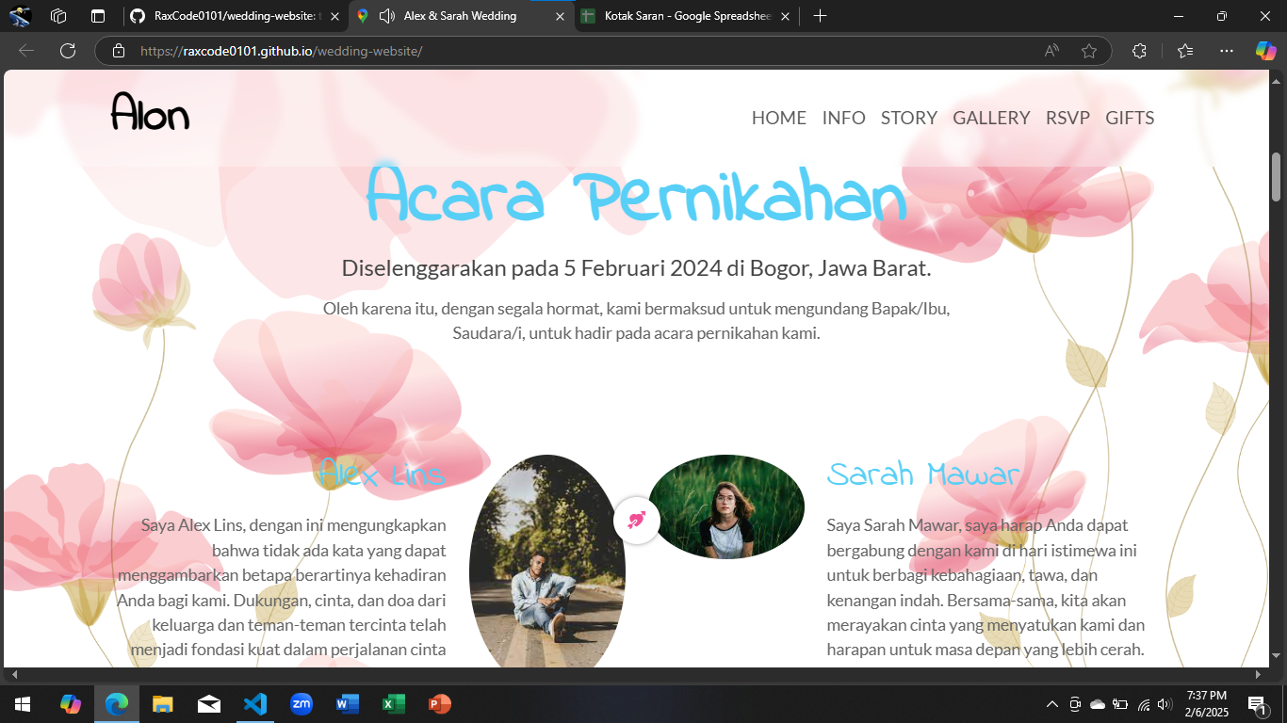This screenshot has height=723, width=1287.
Task: Go to STORY navigation link
Action: [x=909, y=118]
